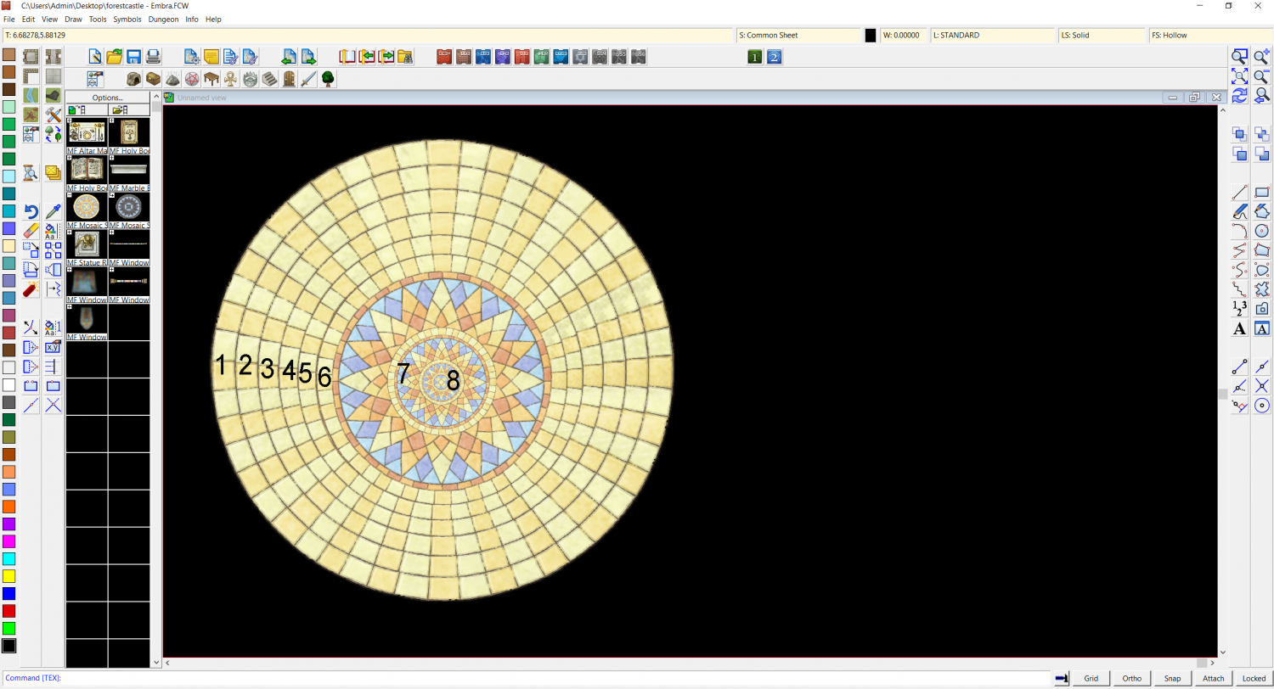Select the Text tool letter A
1274x689 pixels.
click(x=1239, y=329)
